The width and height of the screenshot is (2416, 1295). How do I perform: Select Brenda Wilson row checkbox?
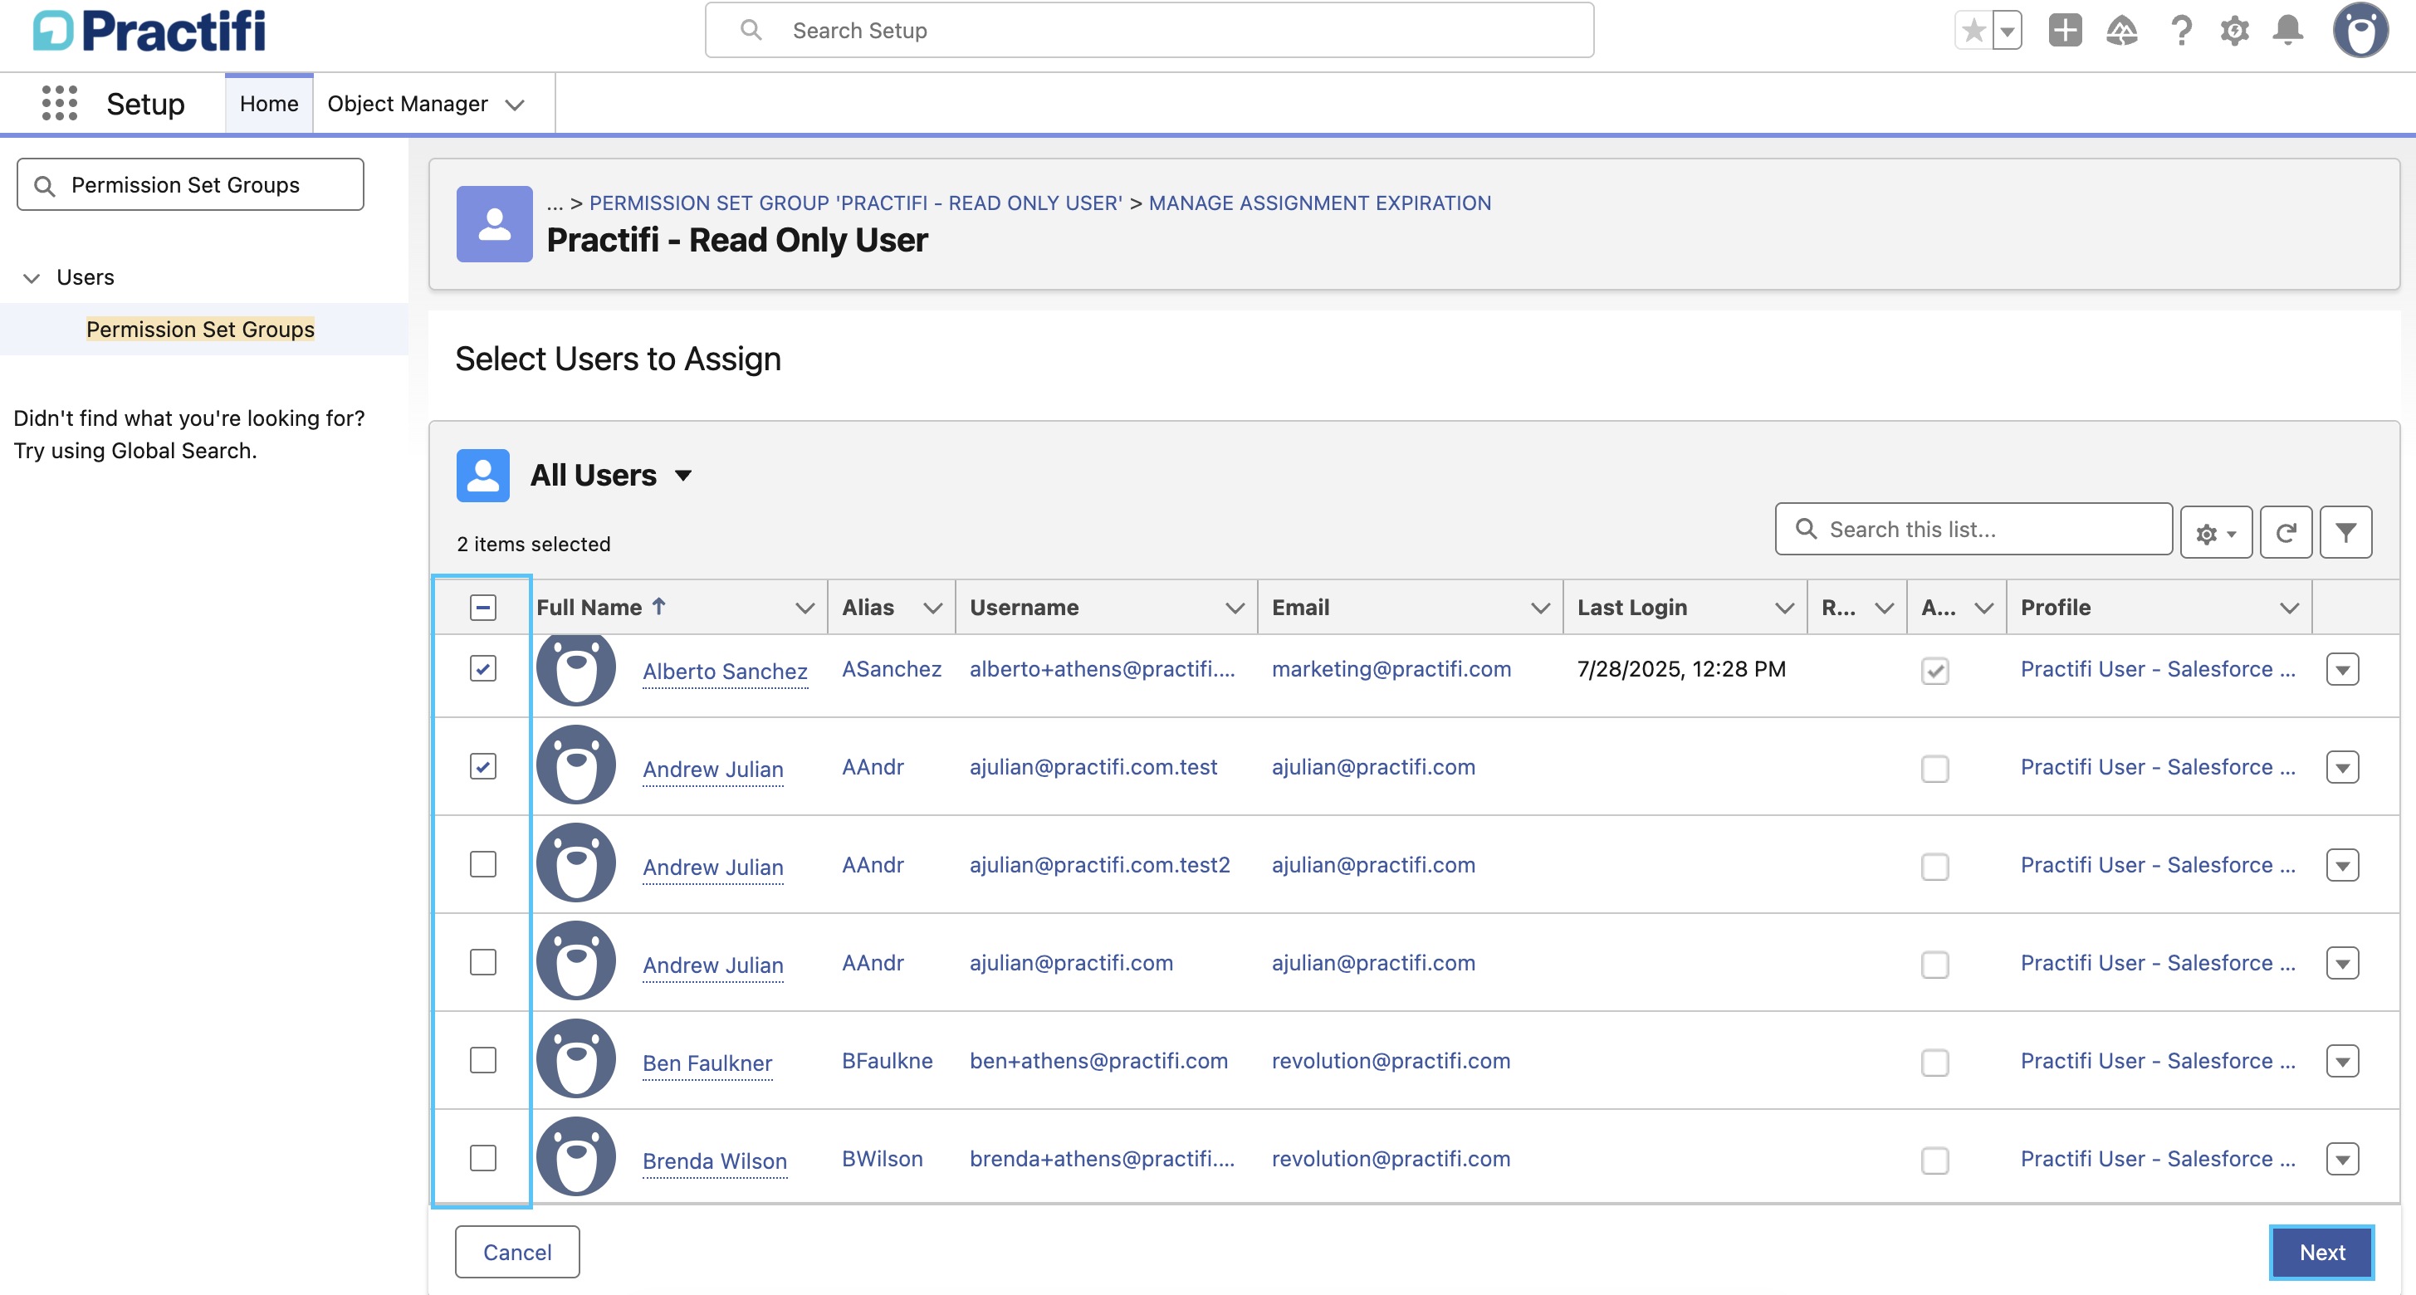click(483, 1158)
